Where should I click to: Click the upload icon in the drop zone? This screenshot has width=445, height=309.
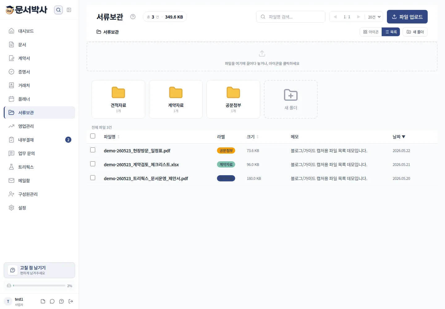pyautogui.click(x=262, y=53)
